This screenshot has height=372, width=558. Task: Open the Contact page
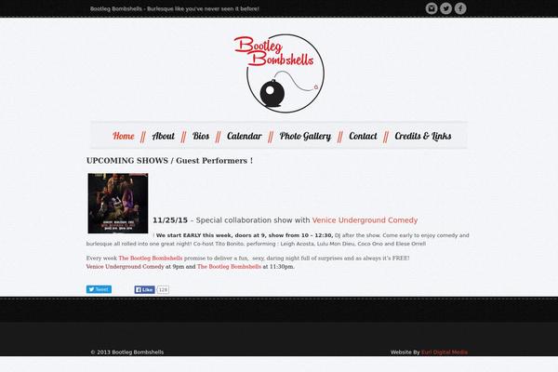[x=363, y=136]
